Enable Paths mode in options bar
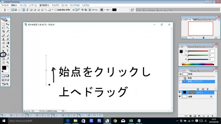This screenshot has height=124, width=221. 16,10
